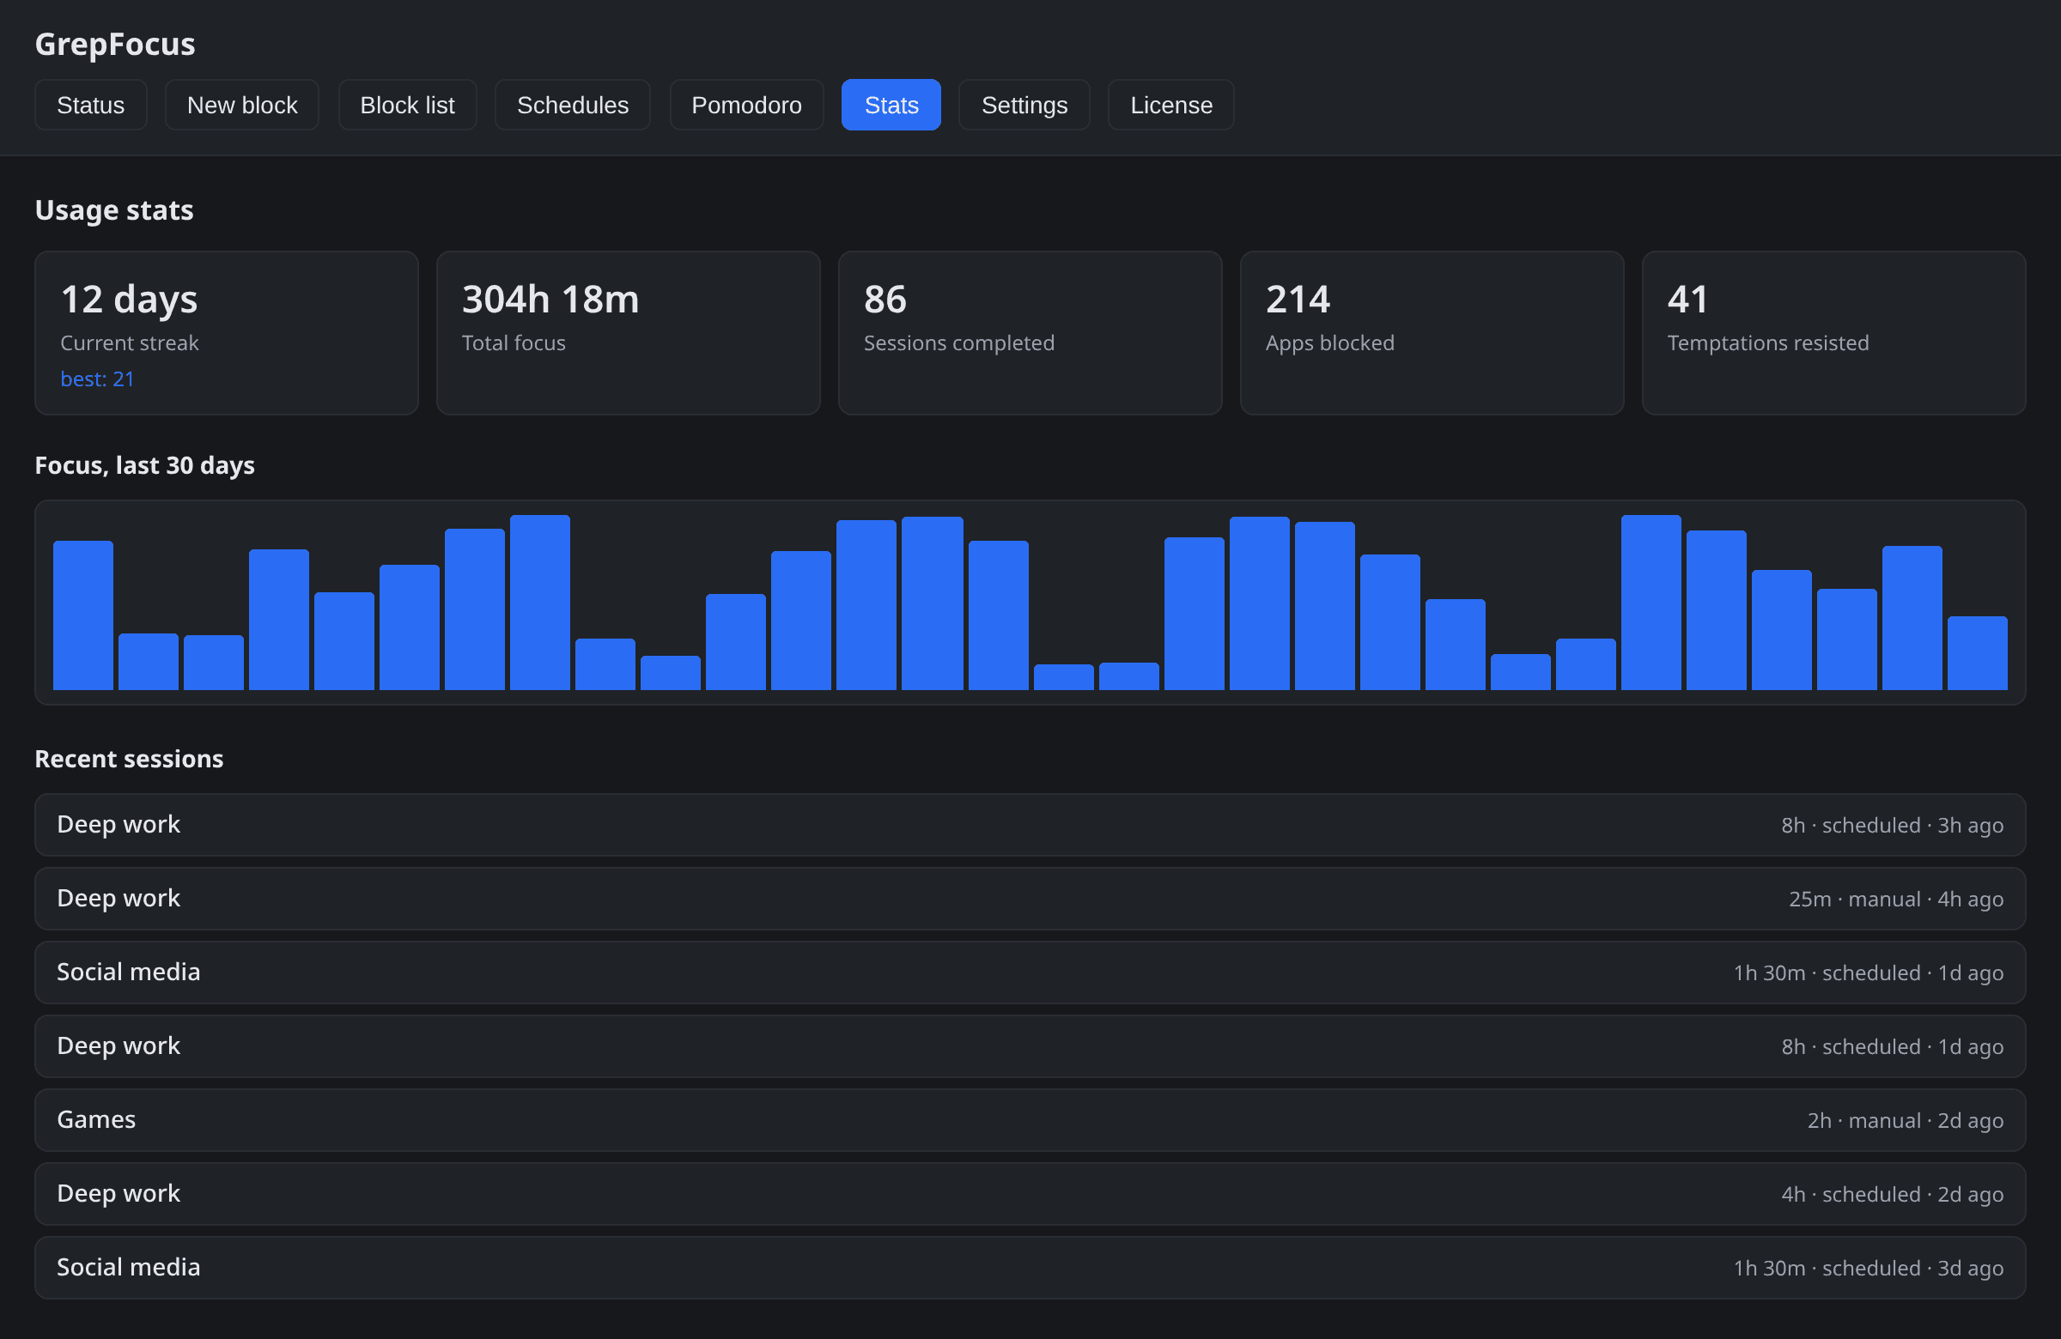Click the Focus, last 30 days heading
The height and width of the screenshot is (1339, 2061).
click(144, 466)
